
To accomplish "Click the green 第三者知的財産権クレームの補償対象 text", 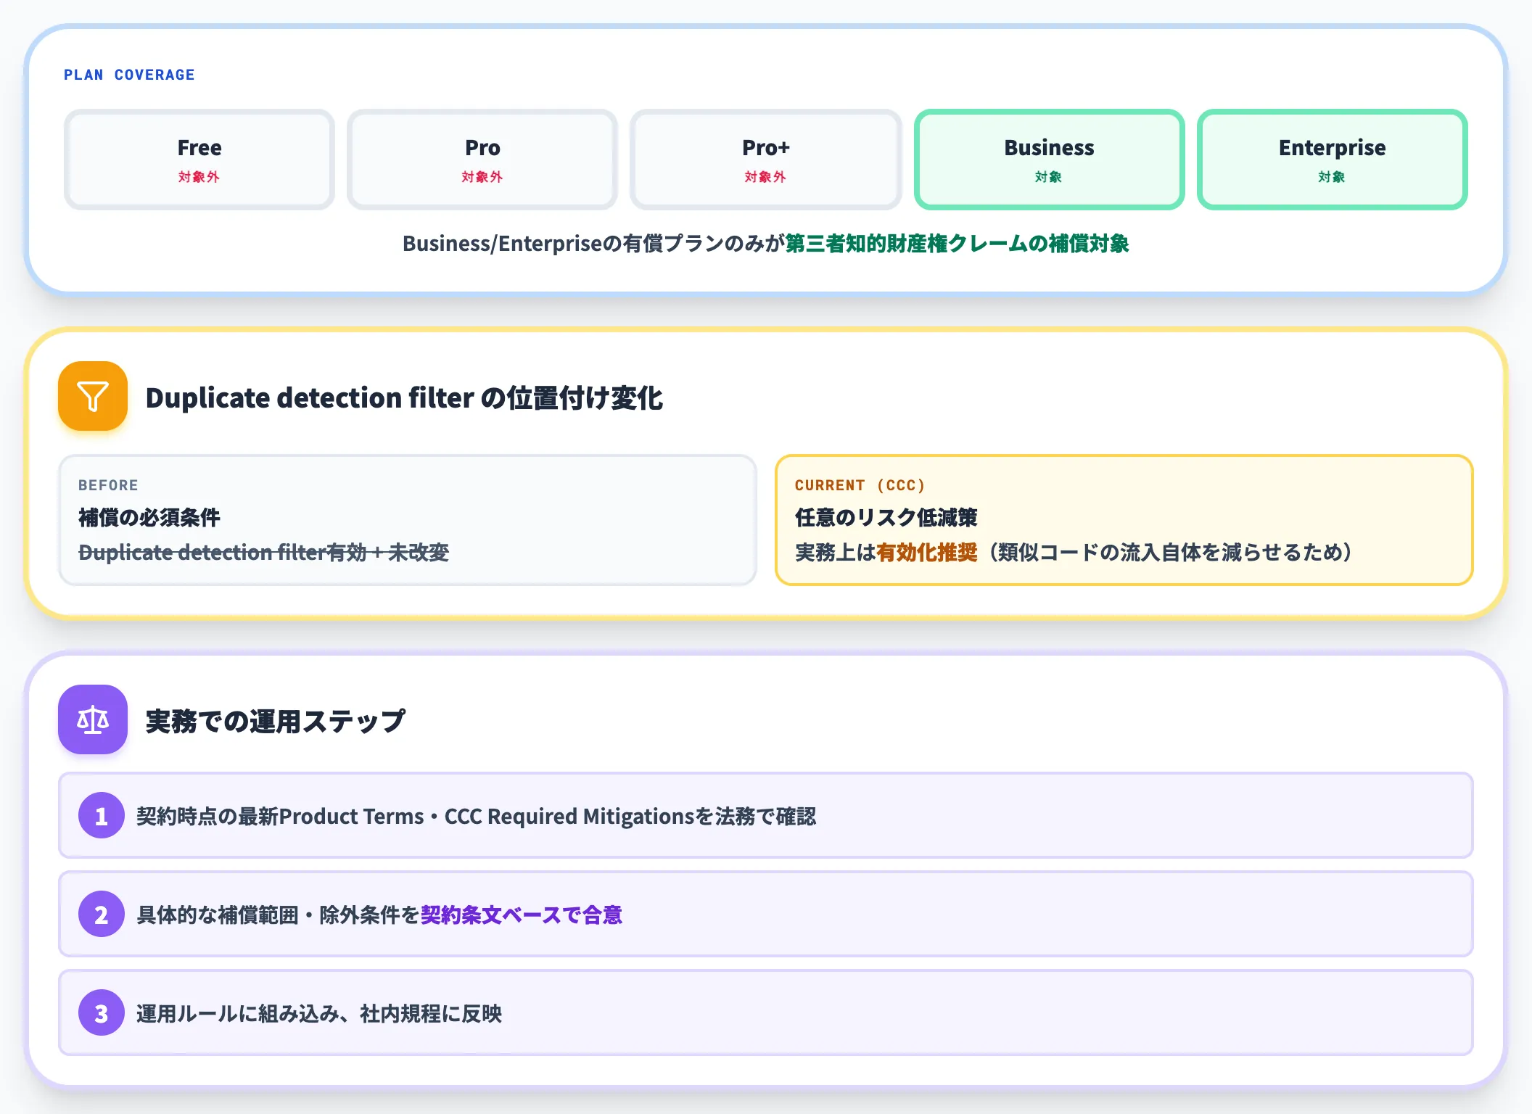I will (957, 244).
